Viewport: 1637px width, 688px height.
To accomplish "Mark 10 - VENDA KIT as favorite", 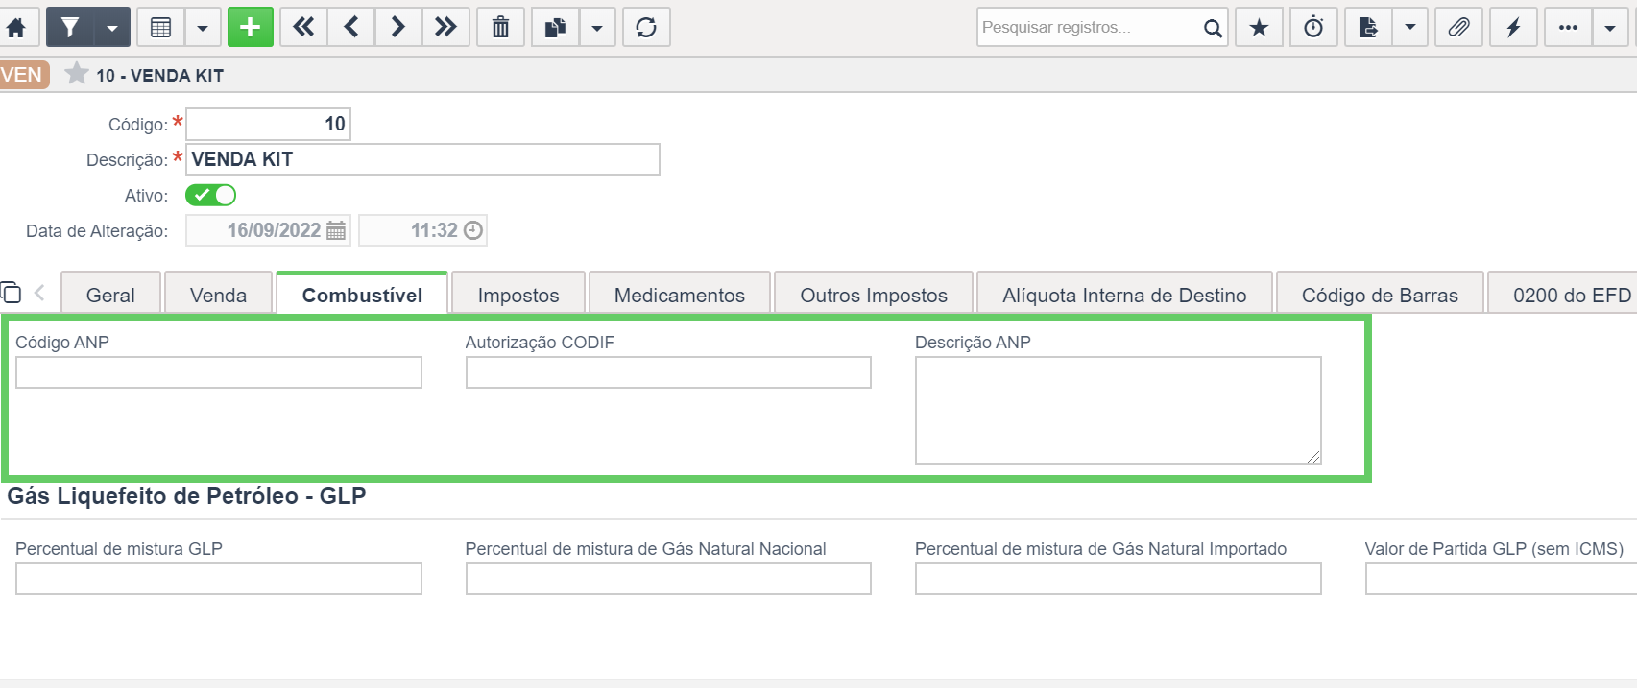I will 77,74.
